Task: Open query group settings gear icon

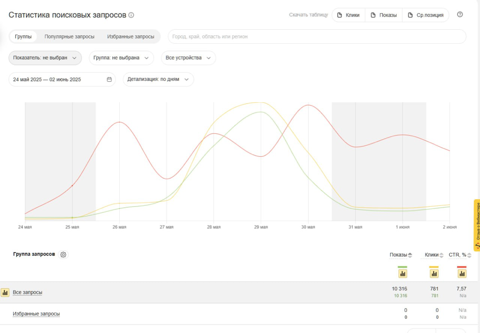Action: click(x=63, y=254)
